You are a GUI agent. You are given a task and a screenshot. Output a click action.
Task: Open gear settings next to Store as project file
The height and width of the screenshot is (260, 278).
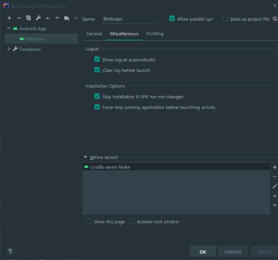click(275, 19)
